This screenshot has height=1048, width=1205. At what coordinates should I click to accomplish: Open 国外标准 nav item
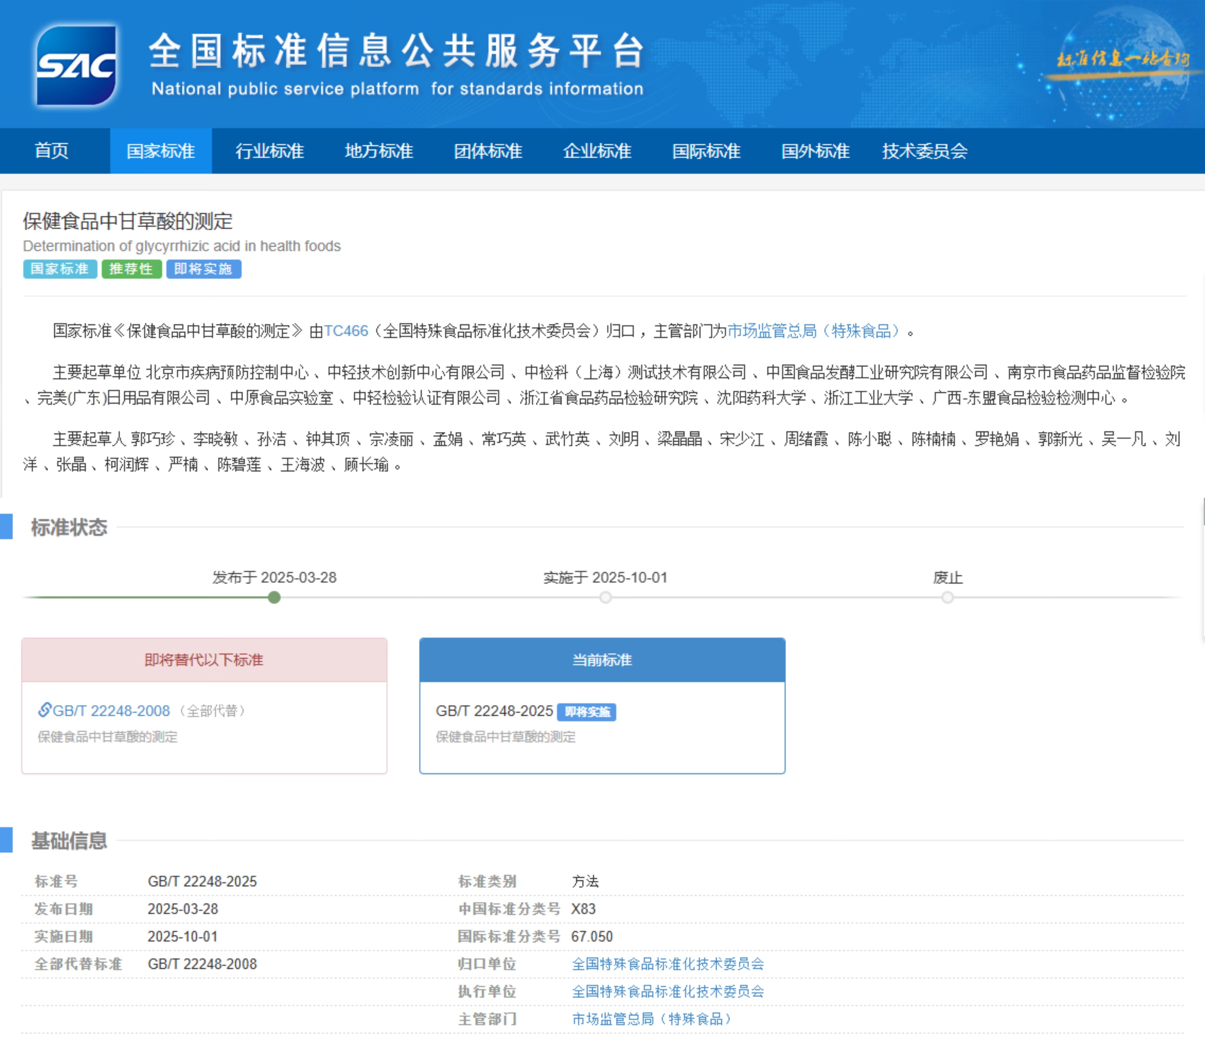(x=815, y=151)
